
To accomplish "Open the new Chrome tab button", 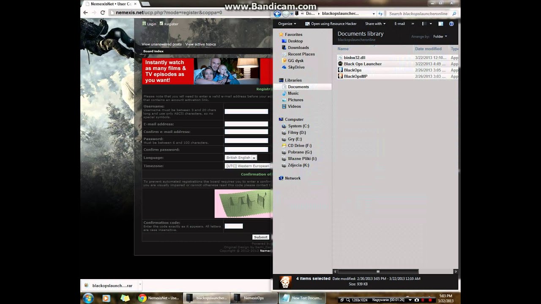I will pyautogui.click(x=145, y=4).
